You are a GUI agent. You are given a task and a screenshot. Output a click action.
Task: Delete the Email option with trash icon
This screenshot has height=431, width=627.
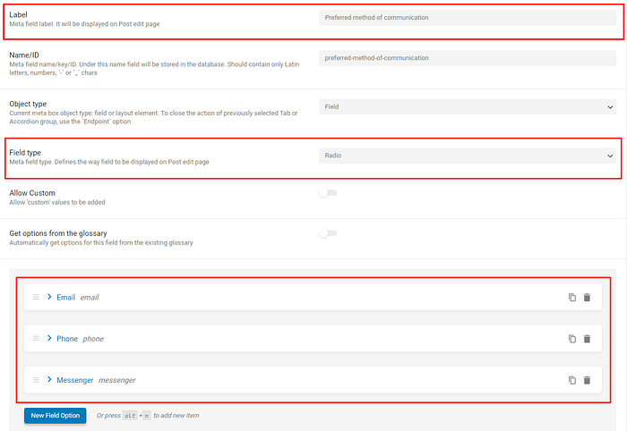click(x=587, y=297)
